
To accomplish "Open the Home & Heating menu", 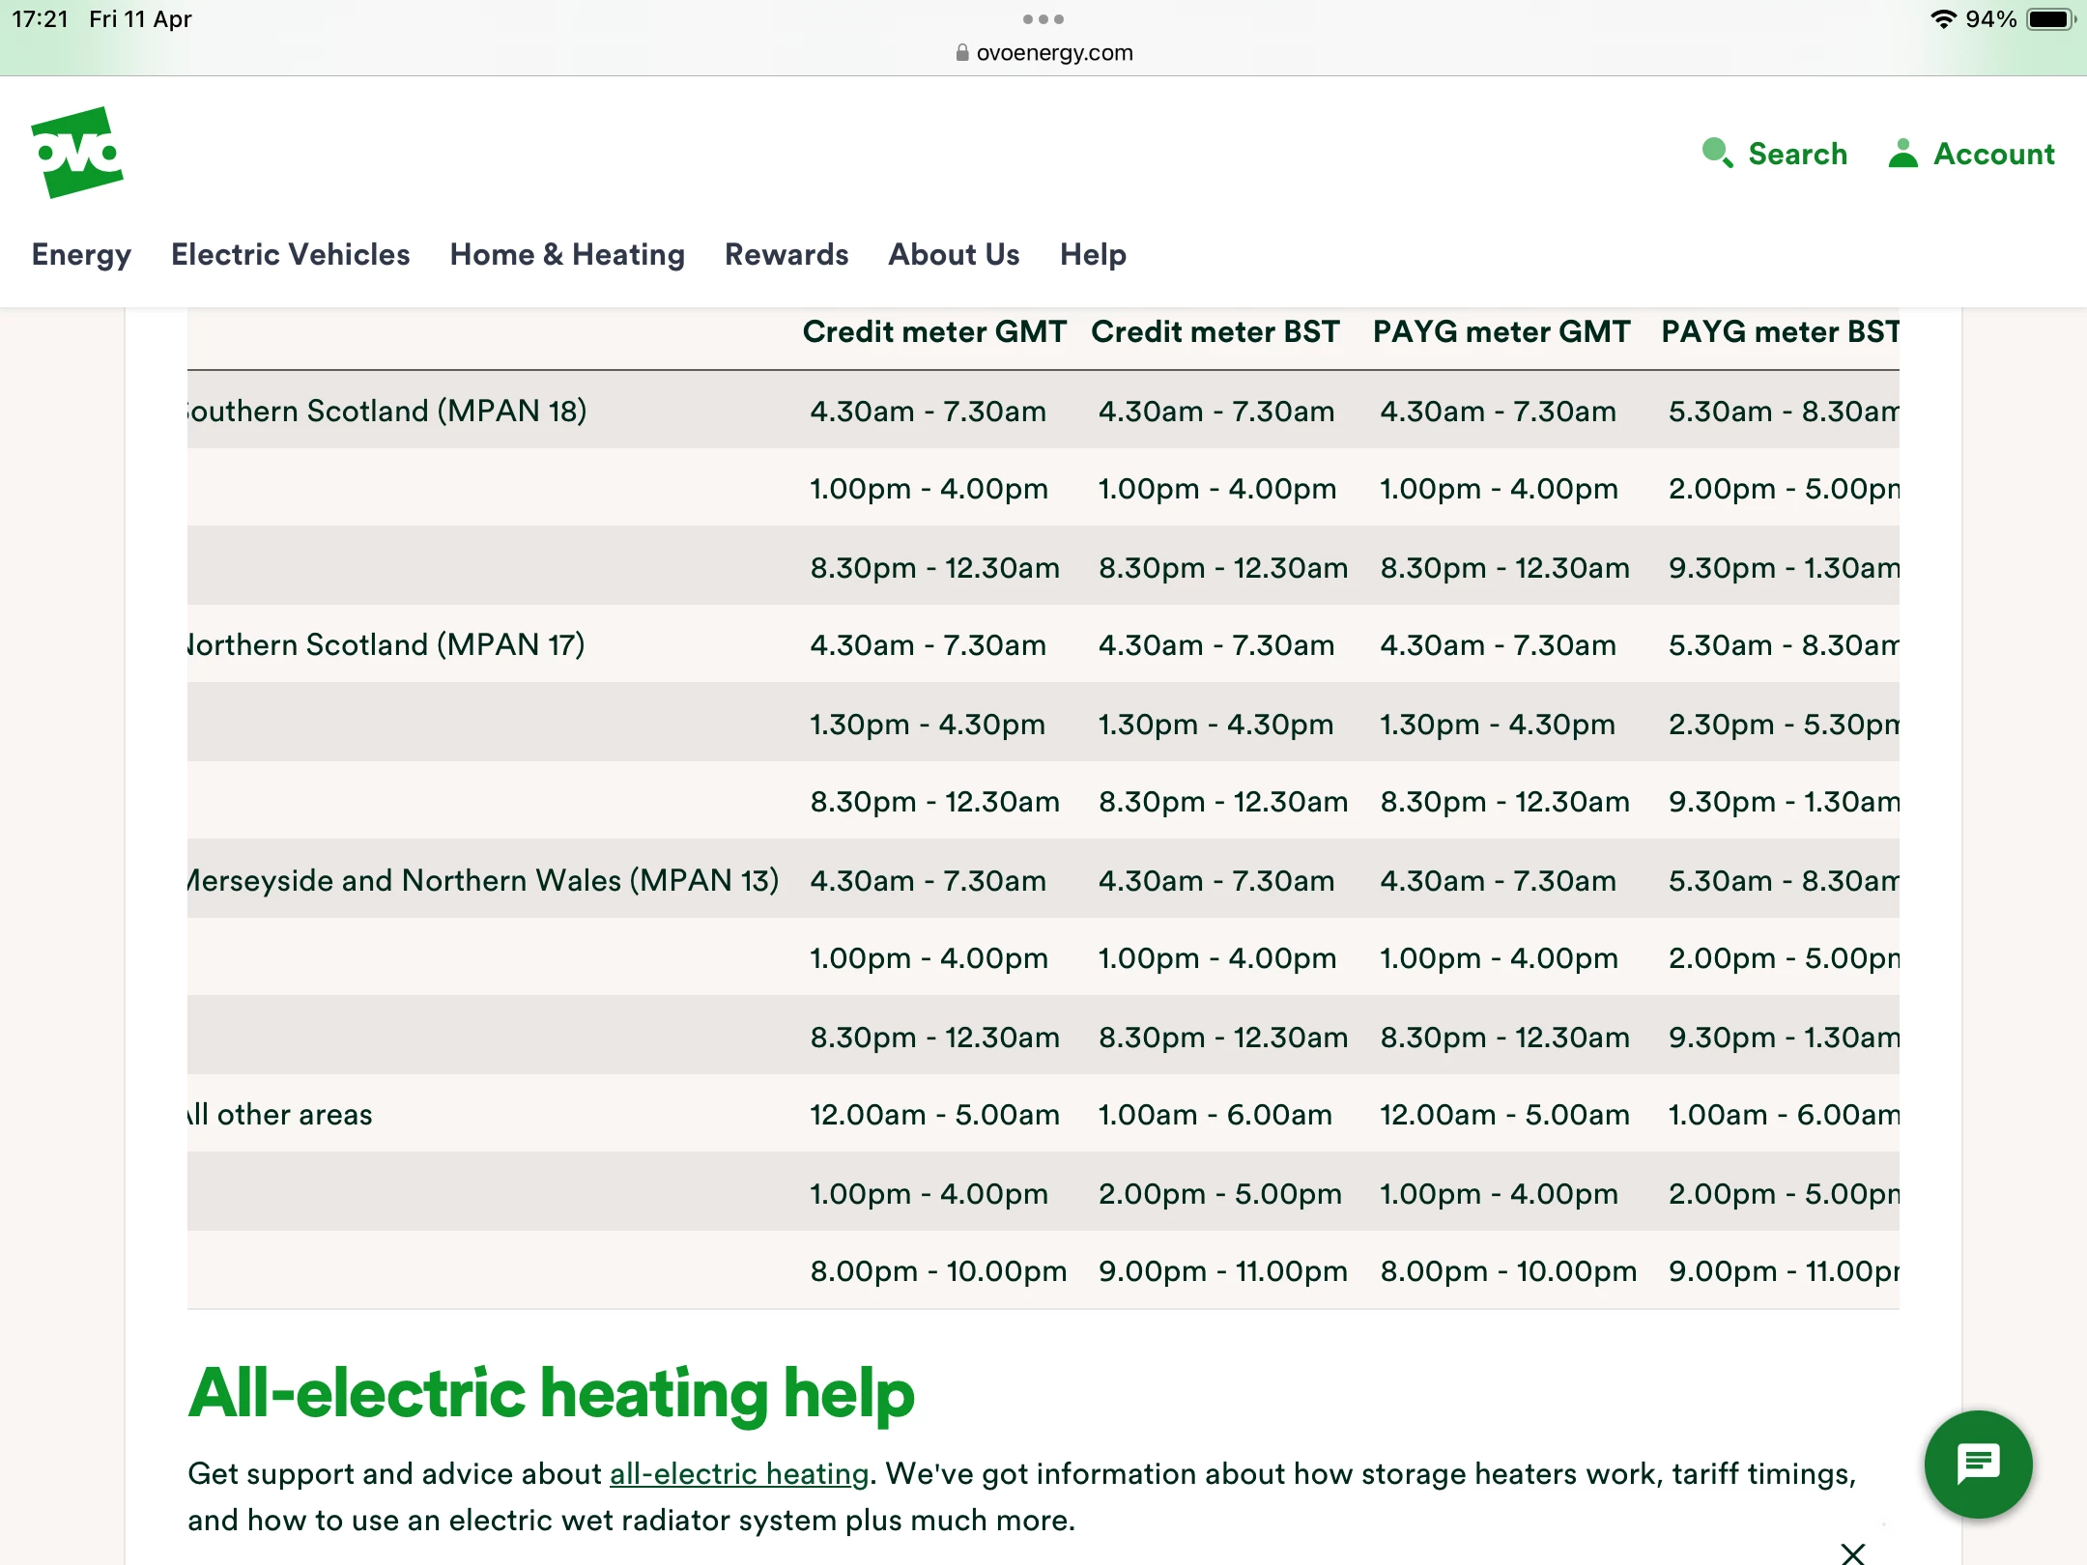I will pyautogui.click(x=567, y=254).
